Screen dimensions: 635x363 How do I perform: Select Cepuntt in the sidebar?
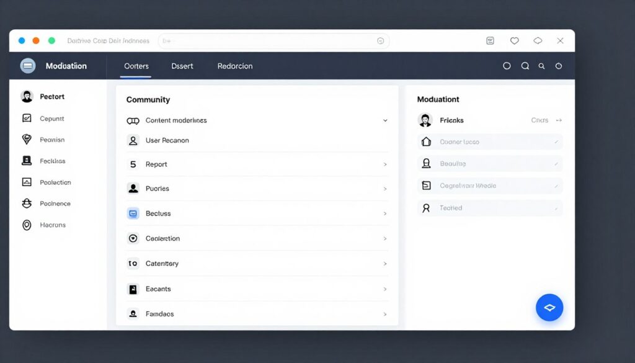click(x=43, y=119)
